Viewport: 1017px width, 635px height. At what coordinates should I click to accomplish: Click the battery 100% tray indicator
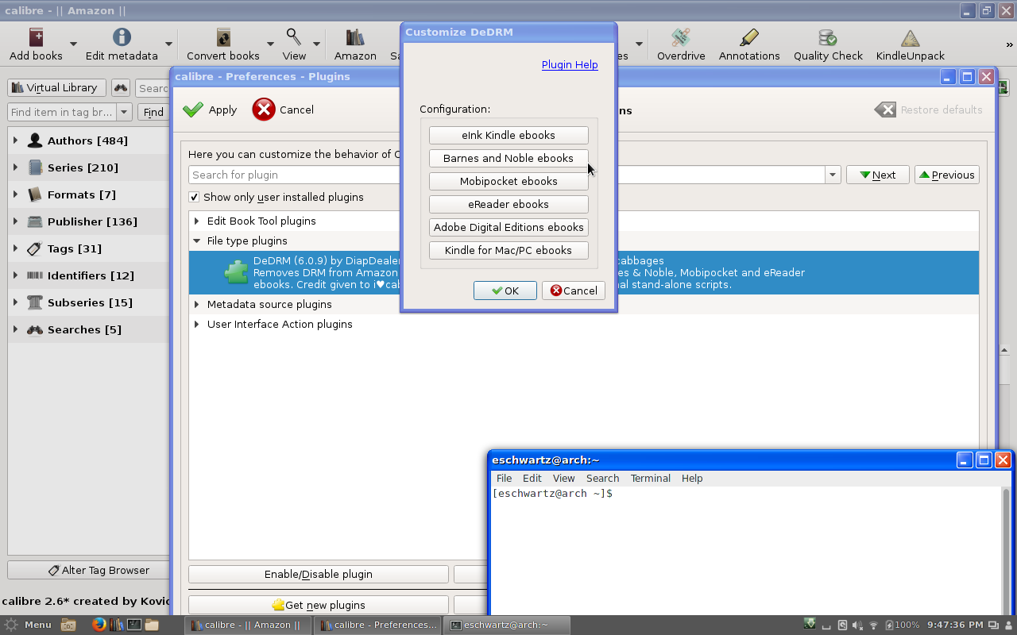[x=903, y=625]
